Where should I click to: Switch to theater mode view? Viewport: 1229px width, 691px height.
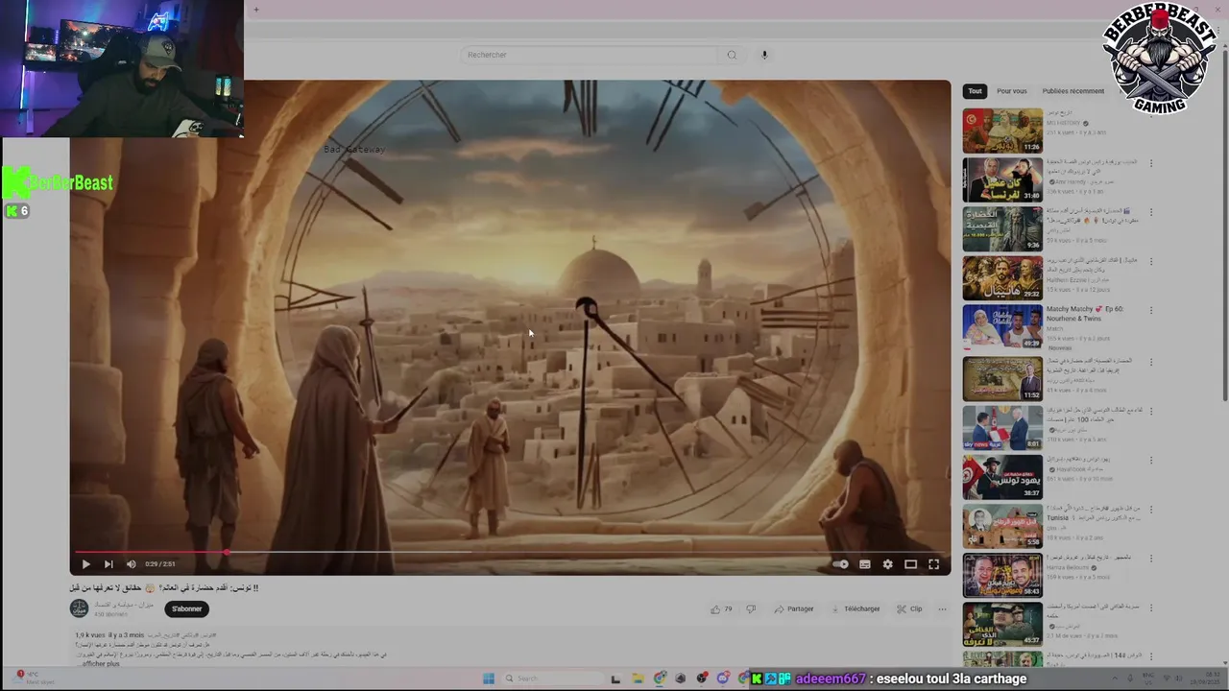coord(910,564)
